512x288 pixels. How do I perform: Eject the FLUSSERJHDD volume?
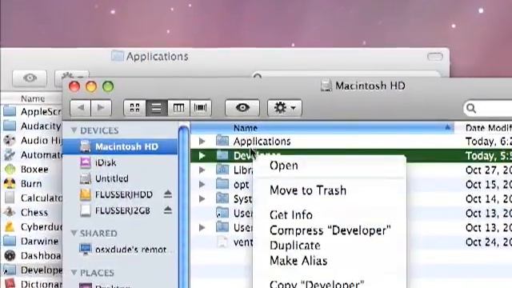(168, 194)
